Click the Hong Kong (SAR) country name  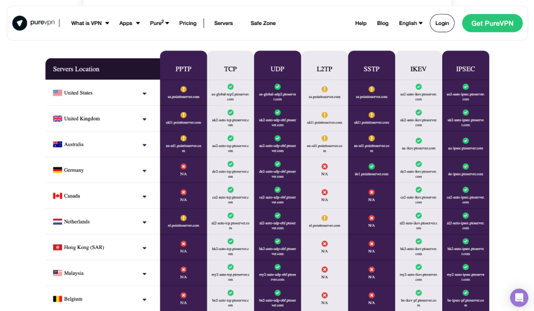pyautogui.click(x=84, y=247)
